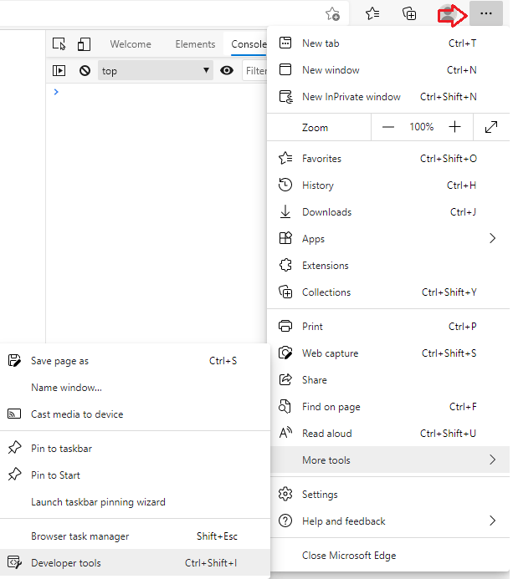The height and width of the screenshot is (579, 513).
Task: Choose New tab menu entry
Action: (x=388, y=43)
